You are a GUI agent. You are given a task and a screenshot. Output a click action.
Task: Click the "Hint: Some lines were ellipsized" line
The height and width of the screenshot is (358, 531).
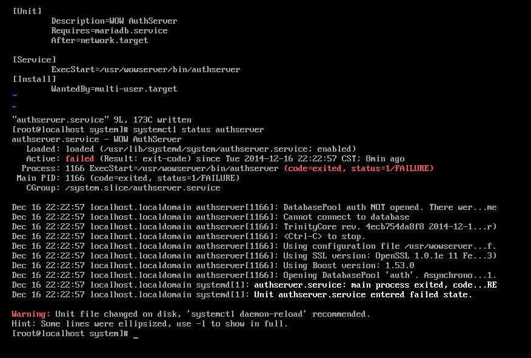(150, 323)
